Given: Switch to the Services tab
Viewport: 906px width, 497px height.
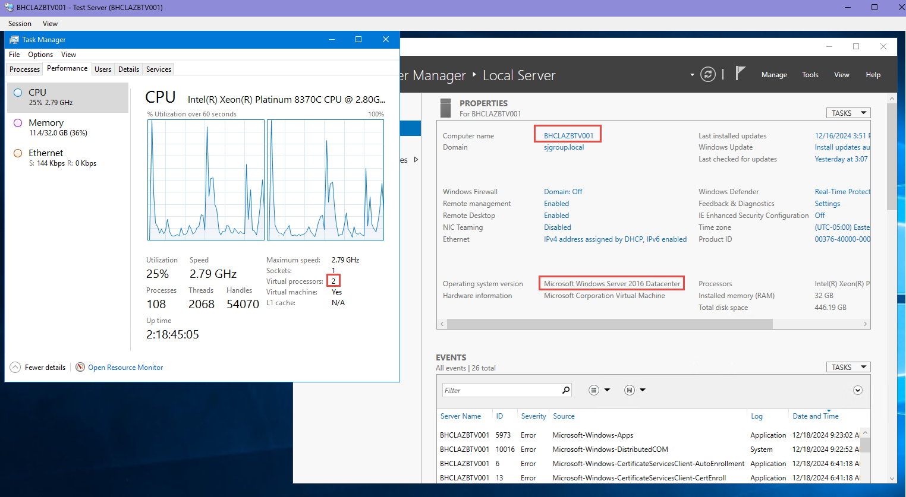Looking at the screenshot, I should [x=159, y=69].
